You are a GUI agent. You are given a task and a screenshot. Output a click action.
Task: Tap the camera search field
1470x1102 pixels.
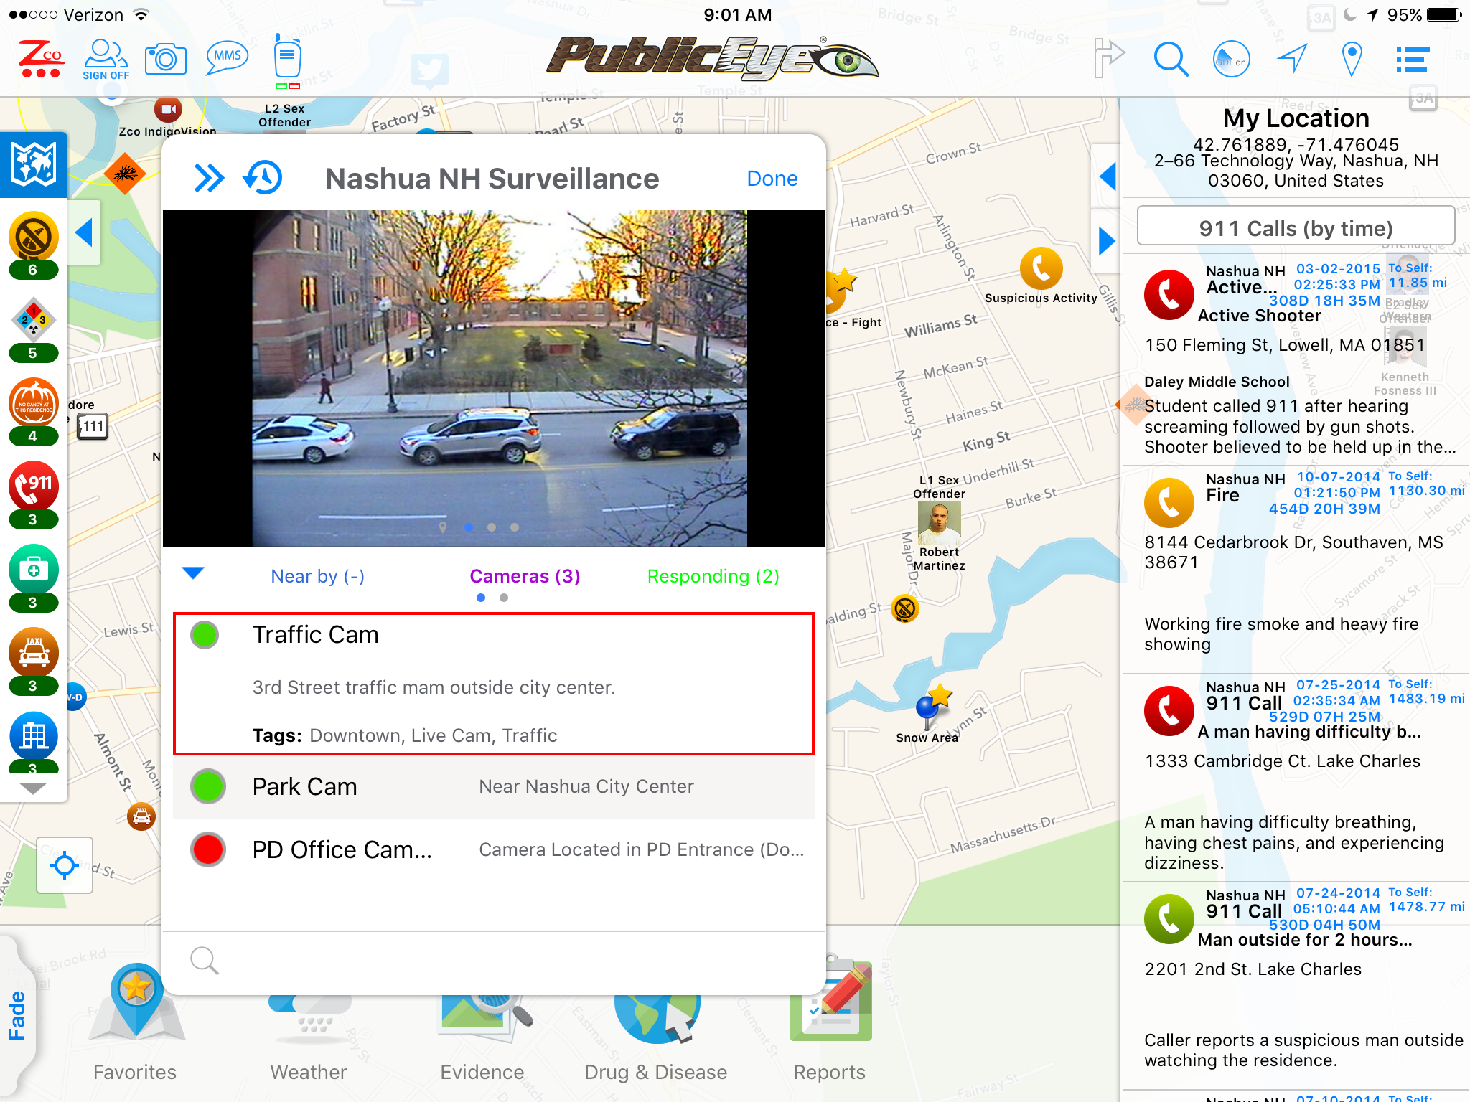494,960
